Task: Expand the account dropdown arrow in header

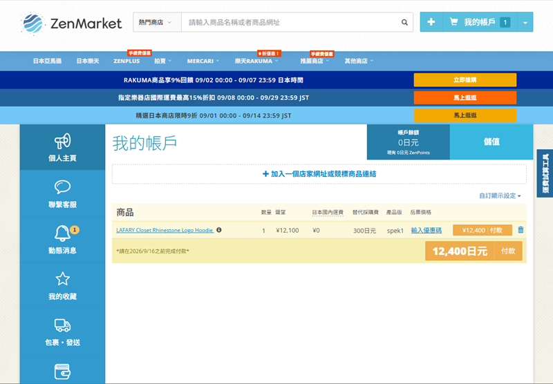Action: tap(525, 22)
